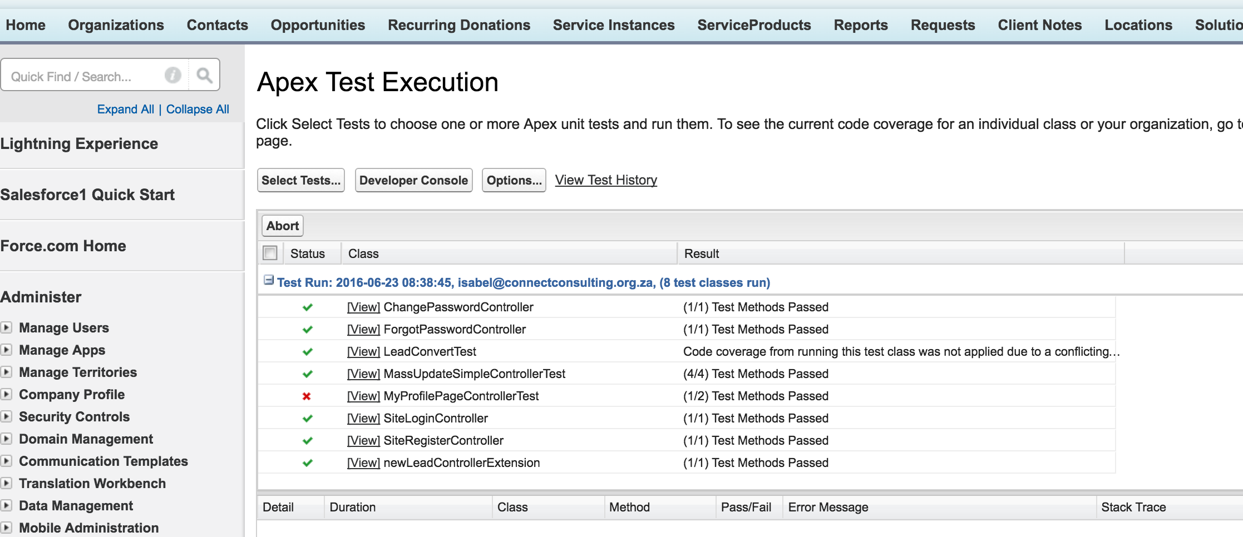Click the search magnifier icon
The width and height of the screenshot is (1243, 537).
tap(204, 75)
